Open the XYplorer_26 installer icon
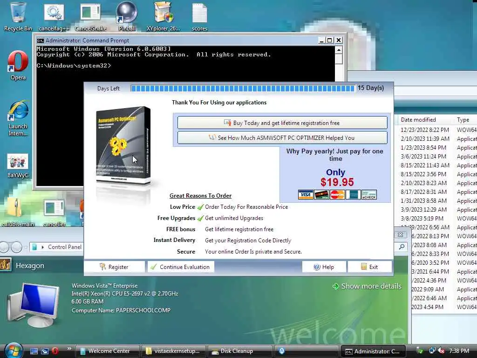The image size is (477, 358). click(164, 17)
